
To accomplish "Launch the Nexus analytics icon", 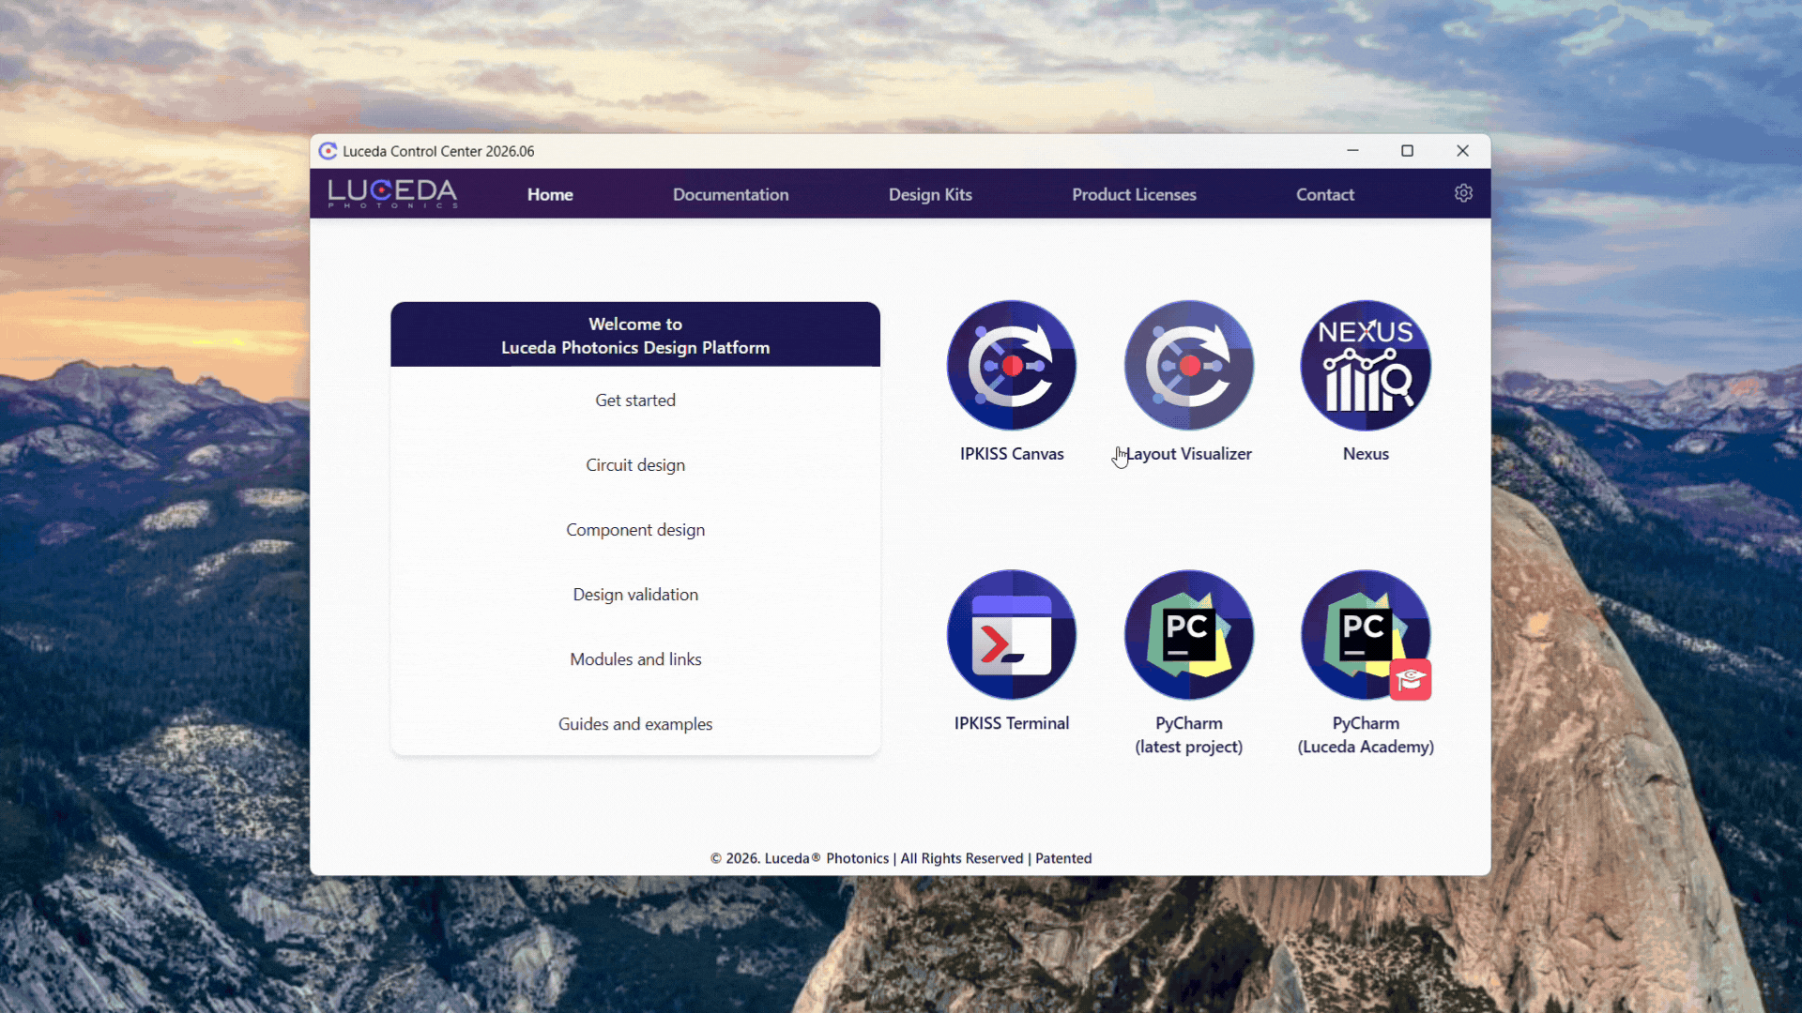I will point(1366,366).
